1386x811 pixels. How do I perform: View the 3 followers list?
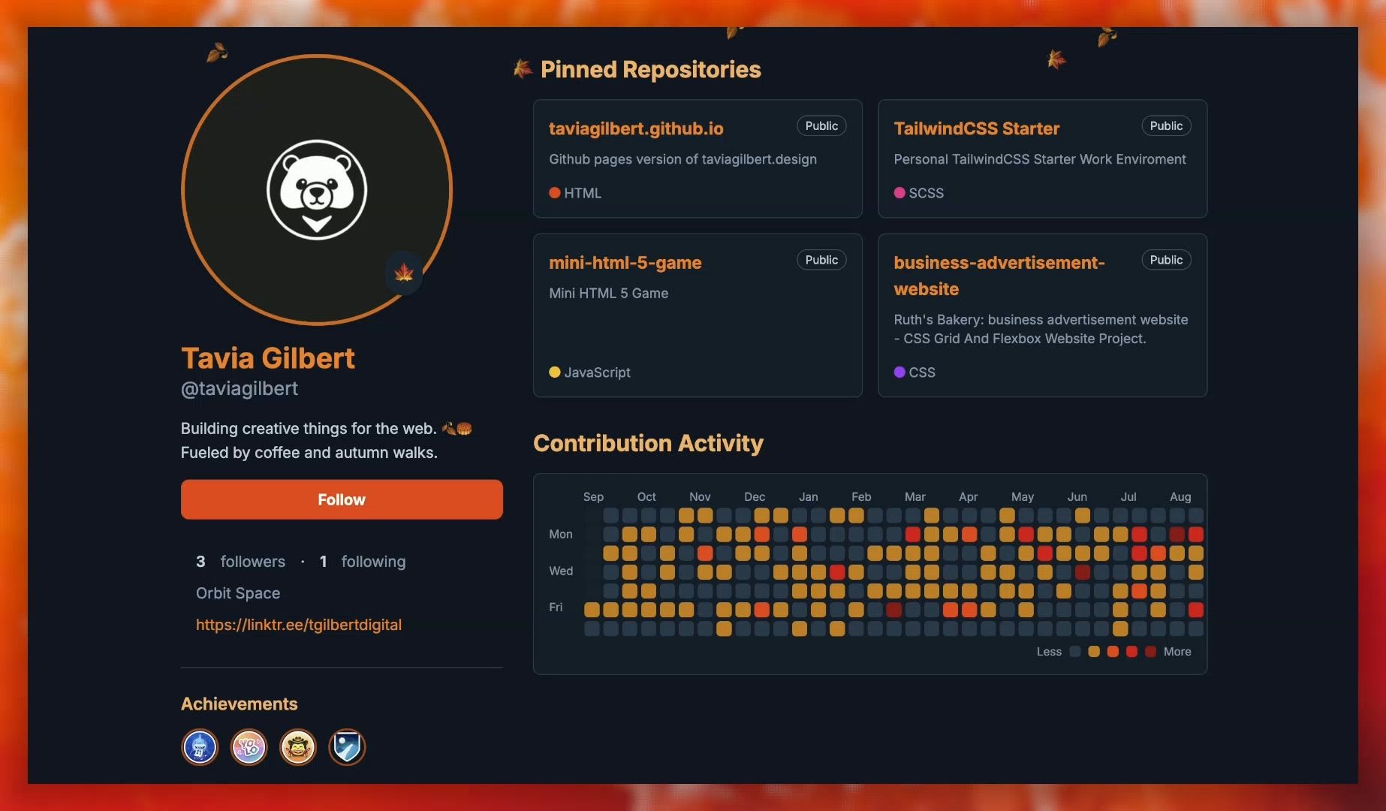pyautogui.click(x=240, y=562)
